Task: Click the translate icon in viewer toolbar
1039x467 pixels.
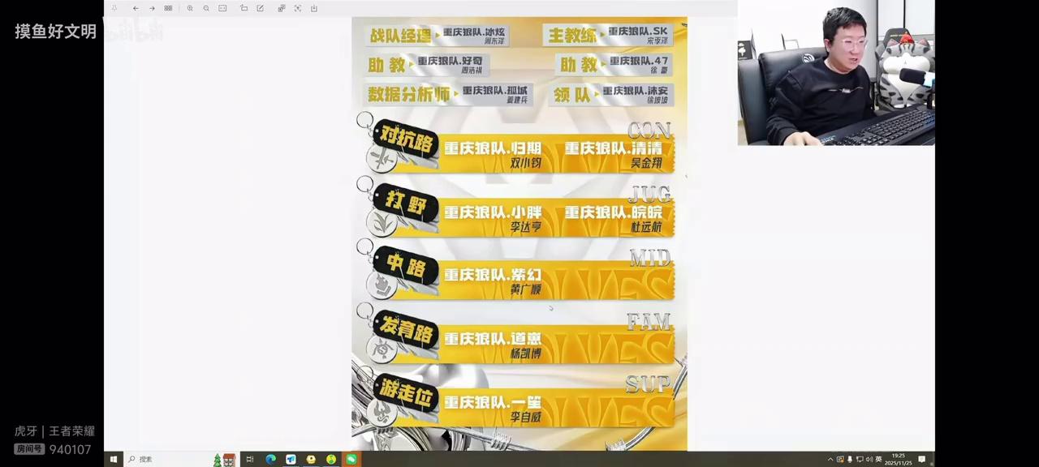Action: coord(282,8)
